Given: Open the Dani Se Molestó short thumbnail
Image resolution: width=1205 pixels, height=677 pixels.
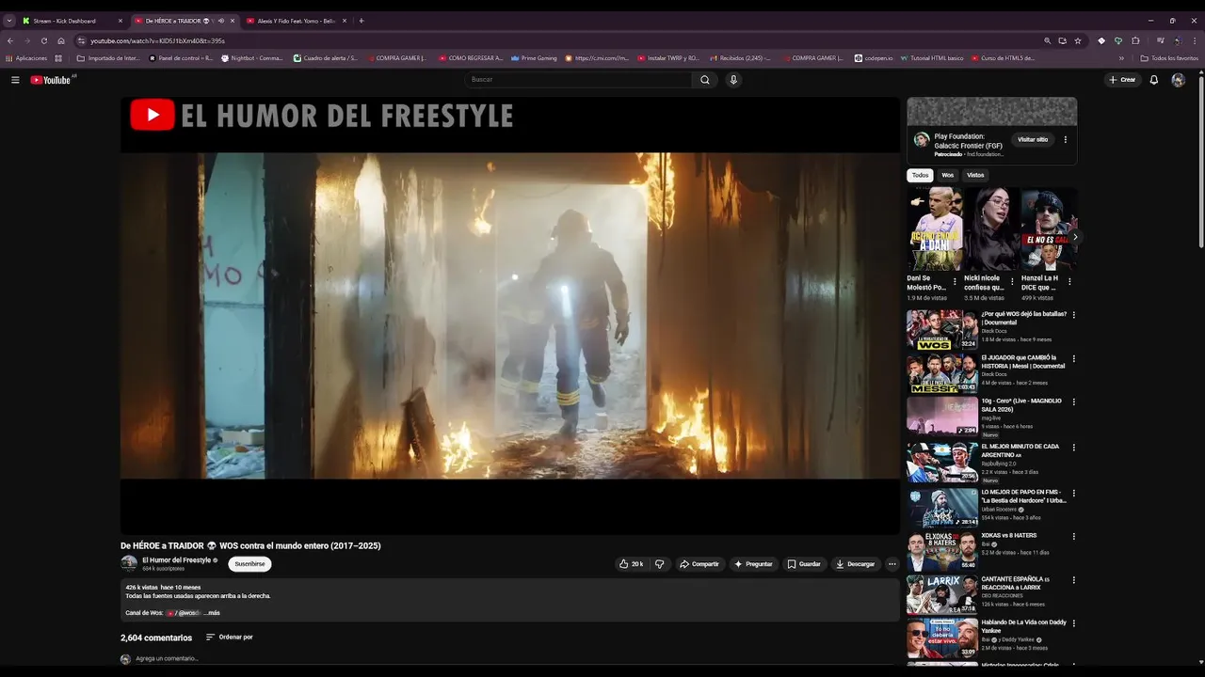Looking at the screenshot, I should (935, 229).
